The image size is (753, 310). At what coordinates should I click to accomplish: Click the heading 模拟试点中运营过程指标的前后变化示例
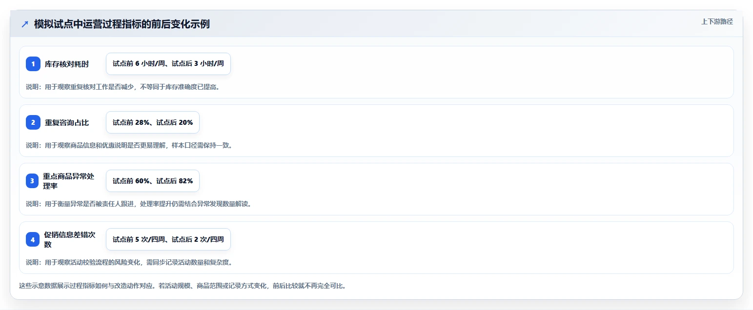pyautogui.click(x=122, y=24)
